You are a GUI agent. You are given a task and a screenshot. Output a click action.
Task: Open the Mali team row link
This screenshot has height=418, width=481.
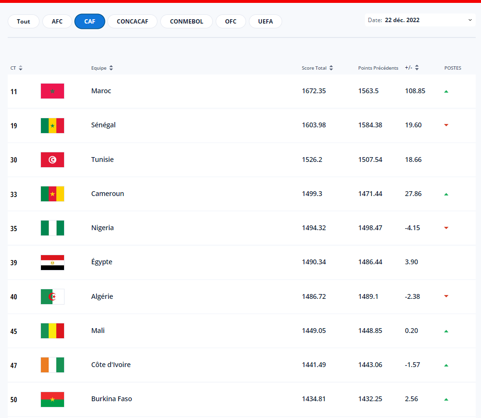click(98, 331)
